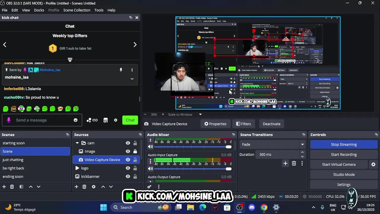
Task: Mute the Audio Input Capture speaker icon
Action: pos(151,169)
